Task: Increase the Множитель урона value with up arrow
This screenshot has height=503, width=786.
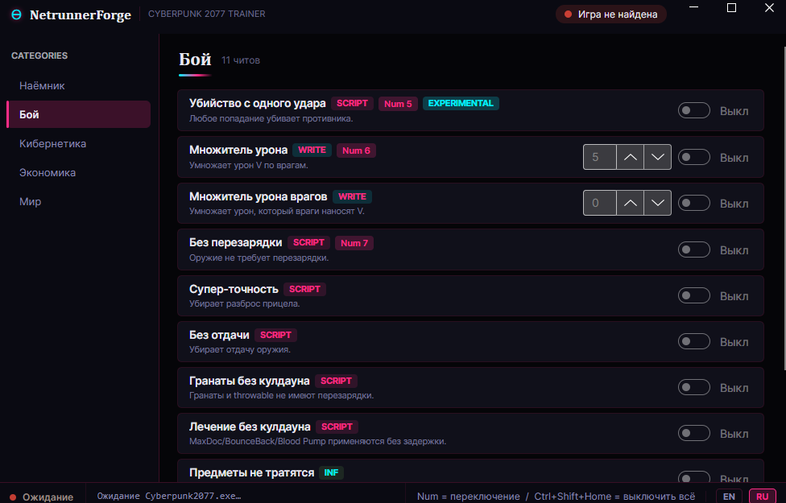Action: click(x=630, y=157)
